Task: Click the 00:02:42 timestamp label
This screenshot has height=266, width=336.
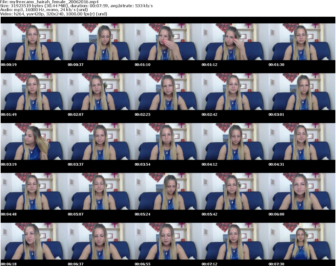Action: pyautogui.click(x=209, y=114)
